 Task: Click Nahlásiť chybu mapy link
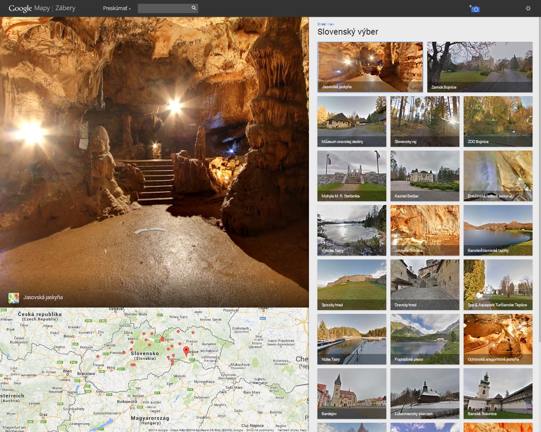click(292, 430)
